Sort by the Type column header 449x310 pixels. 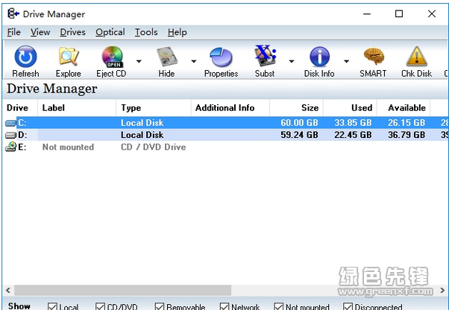coord(154,108)
